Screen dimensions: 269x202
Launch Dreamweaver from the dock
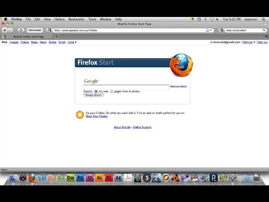pyautogui.click(x=71, y=178)
